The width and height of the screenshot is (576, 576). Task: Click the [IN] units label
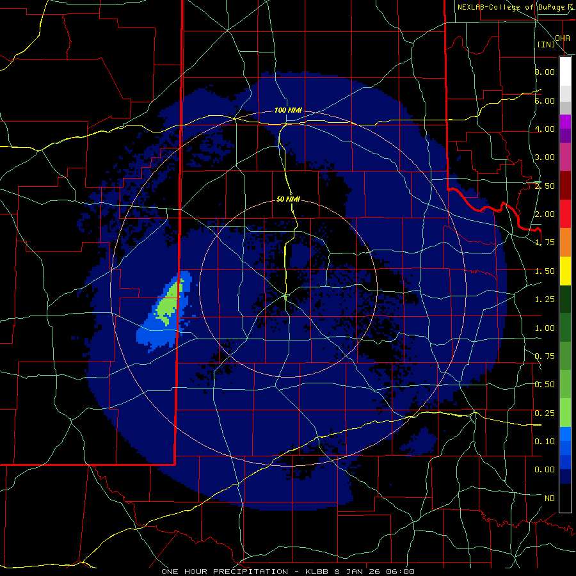coord(546,44)
